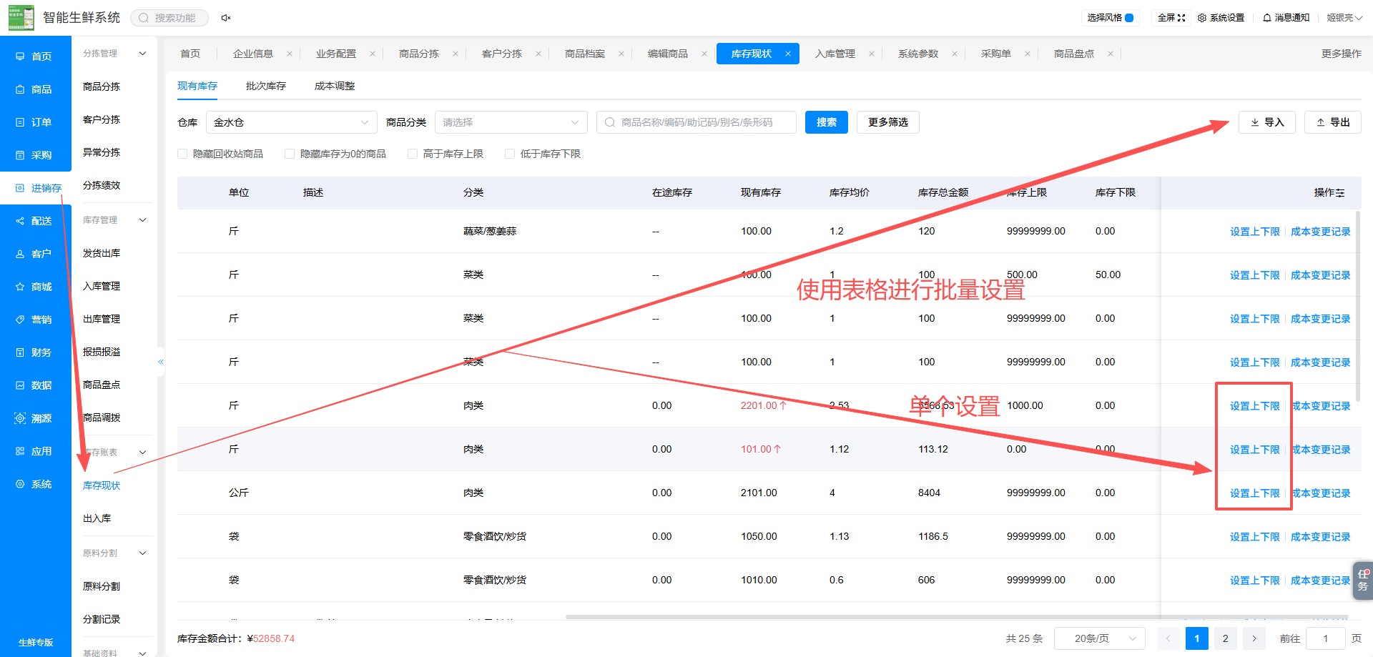The image size is (1373, 657).
Task: Click the table horizontal scrollbar
Action: 957,616
